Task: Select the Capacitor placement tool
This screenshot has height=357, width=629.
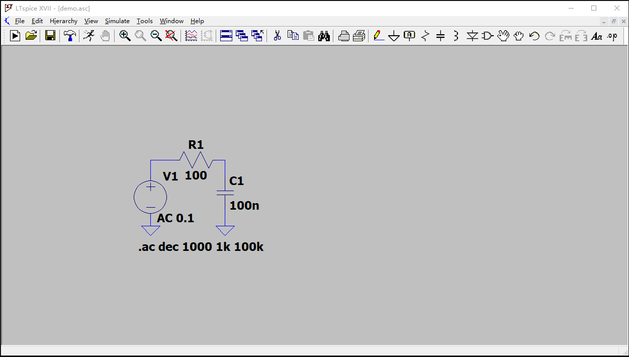Action: (440, 36)
